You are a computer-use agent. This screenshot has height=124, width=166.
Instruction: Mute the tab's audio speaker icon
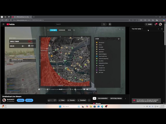point(15,17)
